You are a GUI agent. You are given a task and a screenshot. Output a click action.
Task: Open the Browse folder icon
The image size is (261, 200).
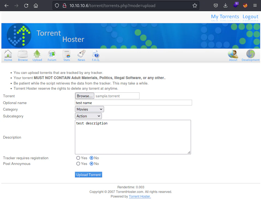pos(23,54)
